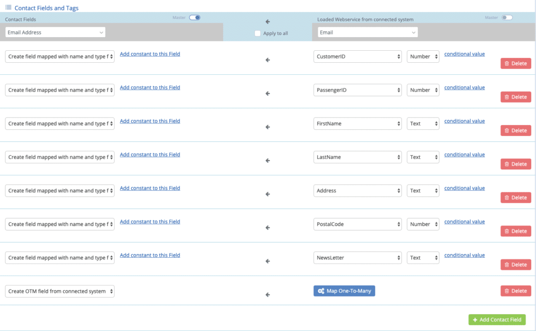Click the arrow icon in the Map One-To-Many row
This screenshot has width=536, height=331.
267,294
